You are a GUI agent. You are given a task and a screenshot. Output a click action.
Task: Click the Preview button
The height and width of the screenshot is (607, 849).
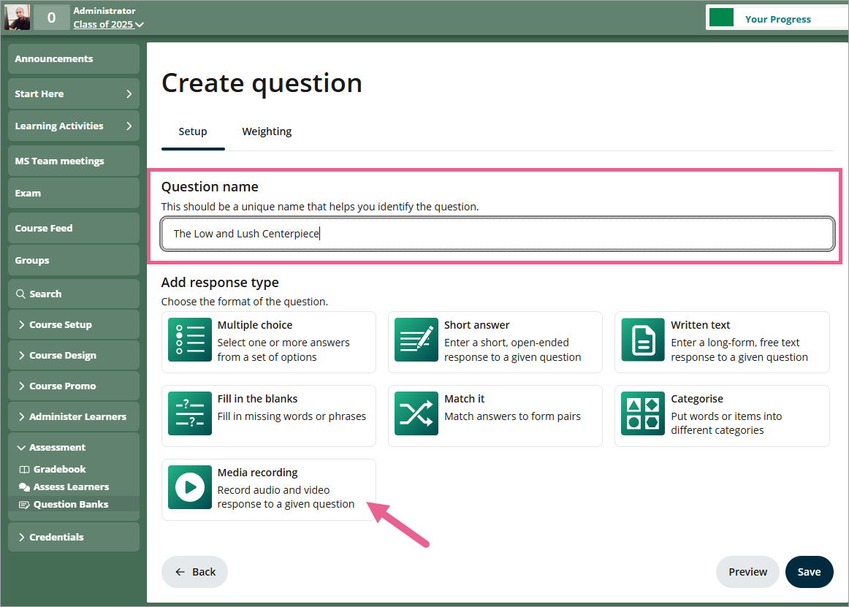coord(747,572)
